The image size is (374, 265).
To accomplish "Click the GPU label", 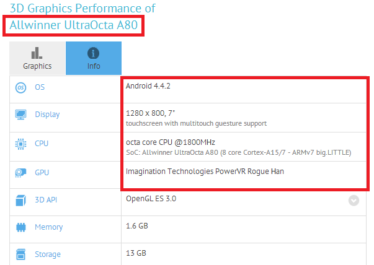I will click(42, 172).
